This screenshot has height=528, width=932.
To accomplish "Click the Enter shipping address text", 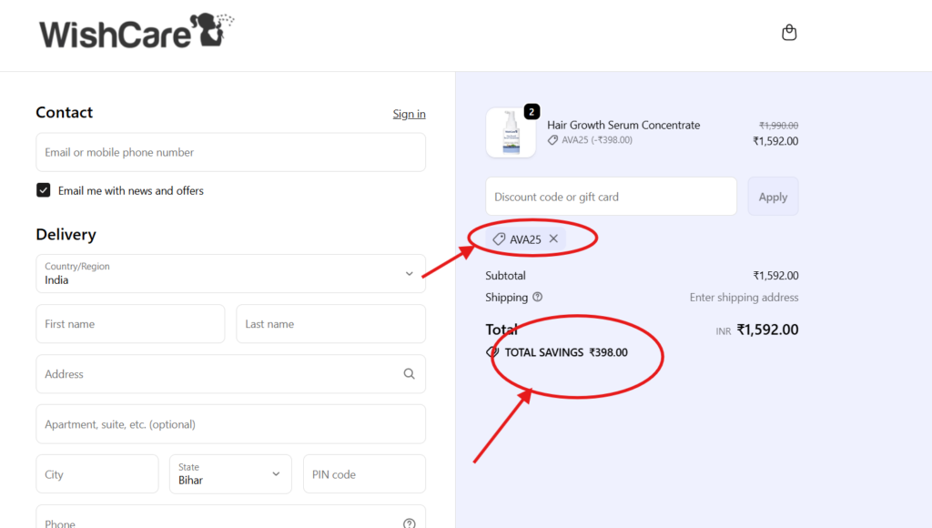I will [x=745, y=298].
